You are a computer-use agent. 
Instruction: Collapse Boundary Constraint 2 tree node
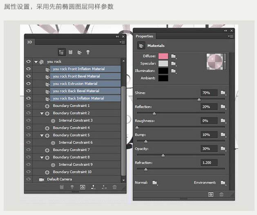click(42, 113)
